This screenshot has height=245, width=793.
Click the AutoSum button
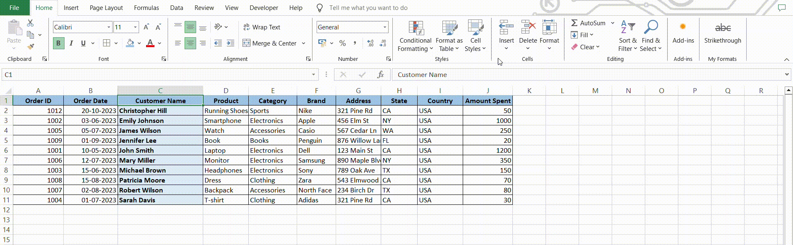click(588, 23)
